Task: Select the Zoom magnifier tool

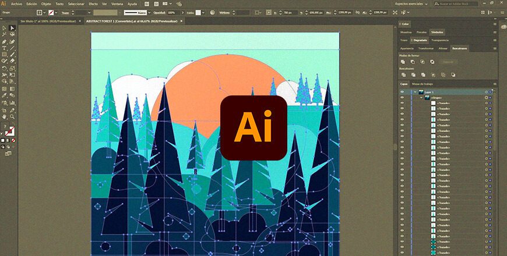Action: click(x=12, y=116)
